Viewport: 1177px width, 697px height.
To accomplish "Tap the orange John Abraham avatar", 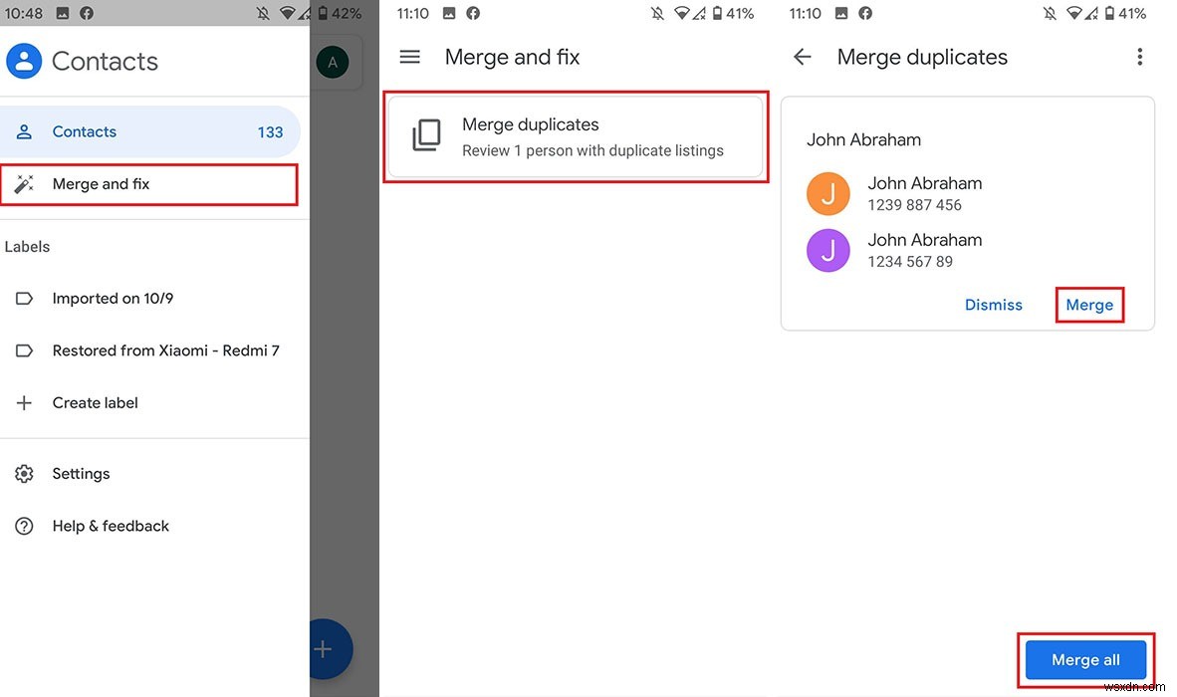I will click(827, 193).
